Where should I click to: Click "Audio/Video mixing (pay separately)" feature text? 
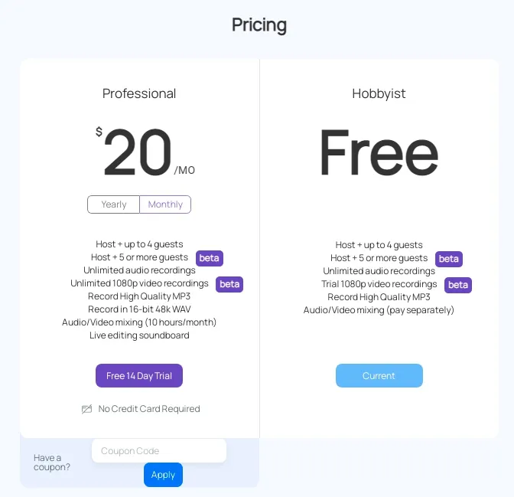tap(379, 310)
